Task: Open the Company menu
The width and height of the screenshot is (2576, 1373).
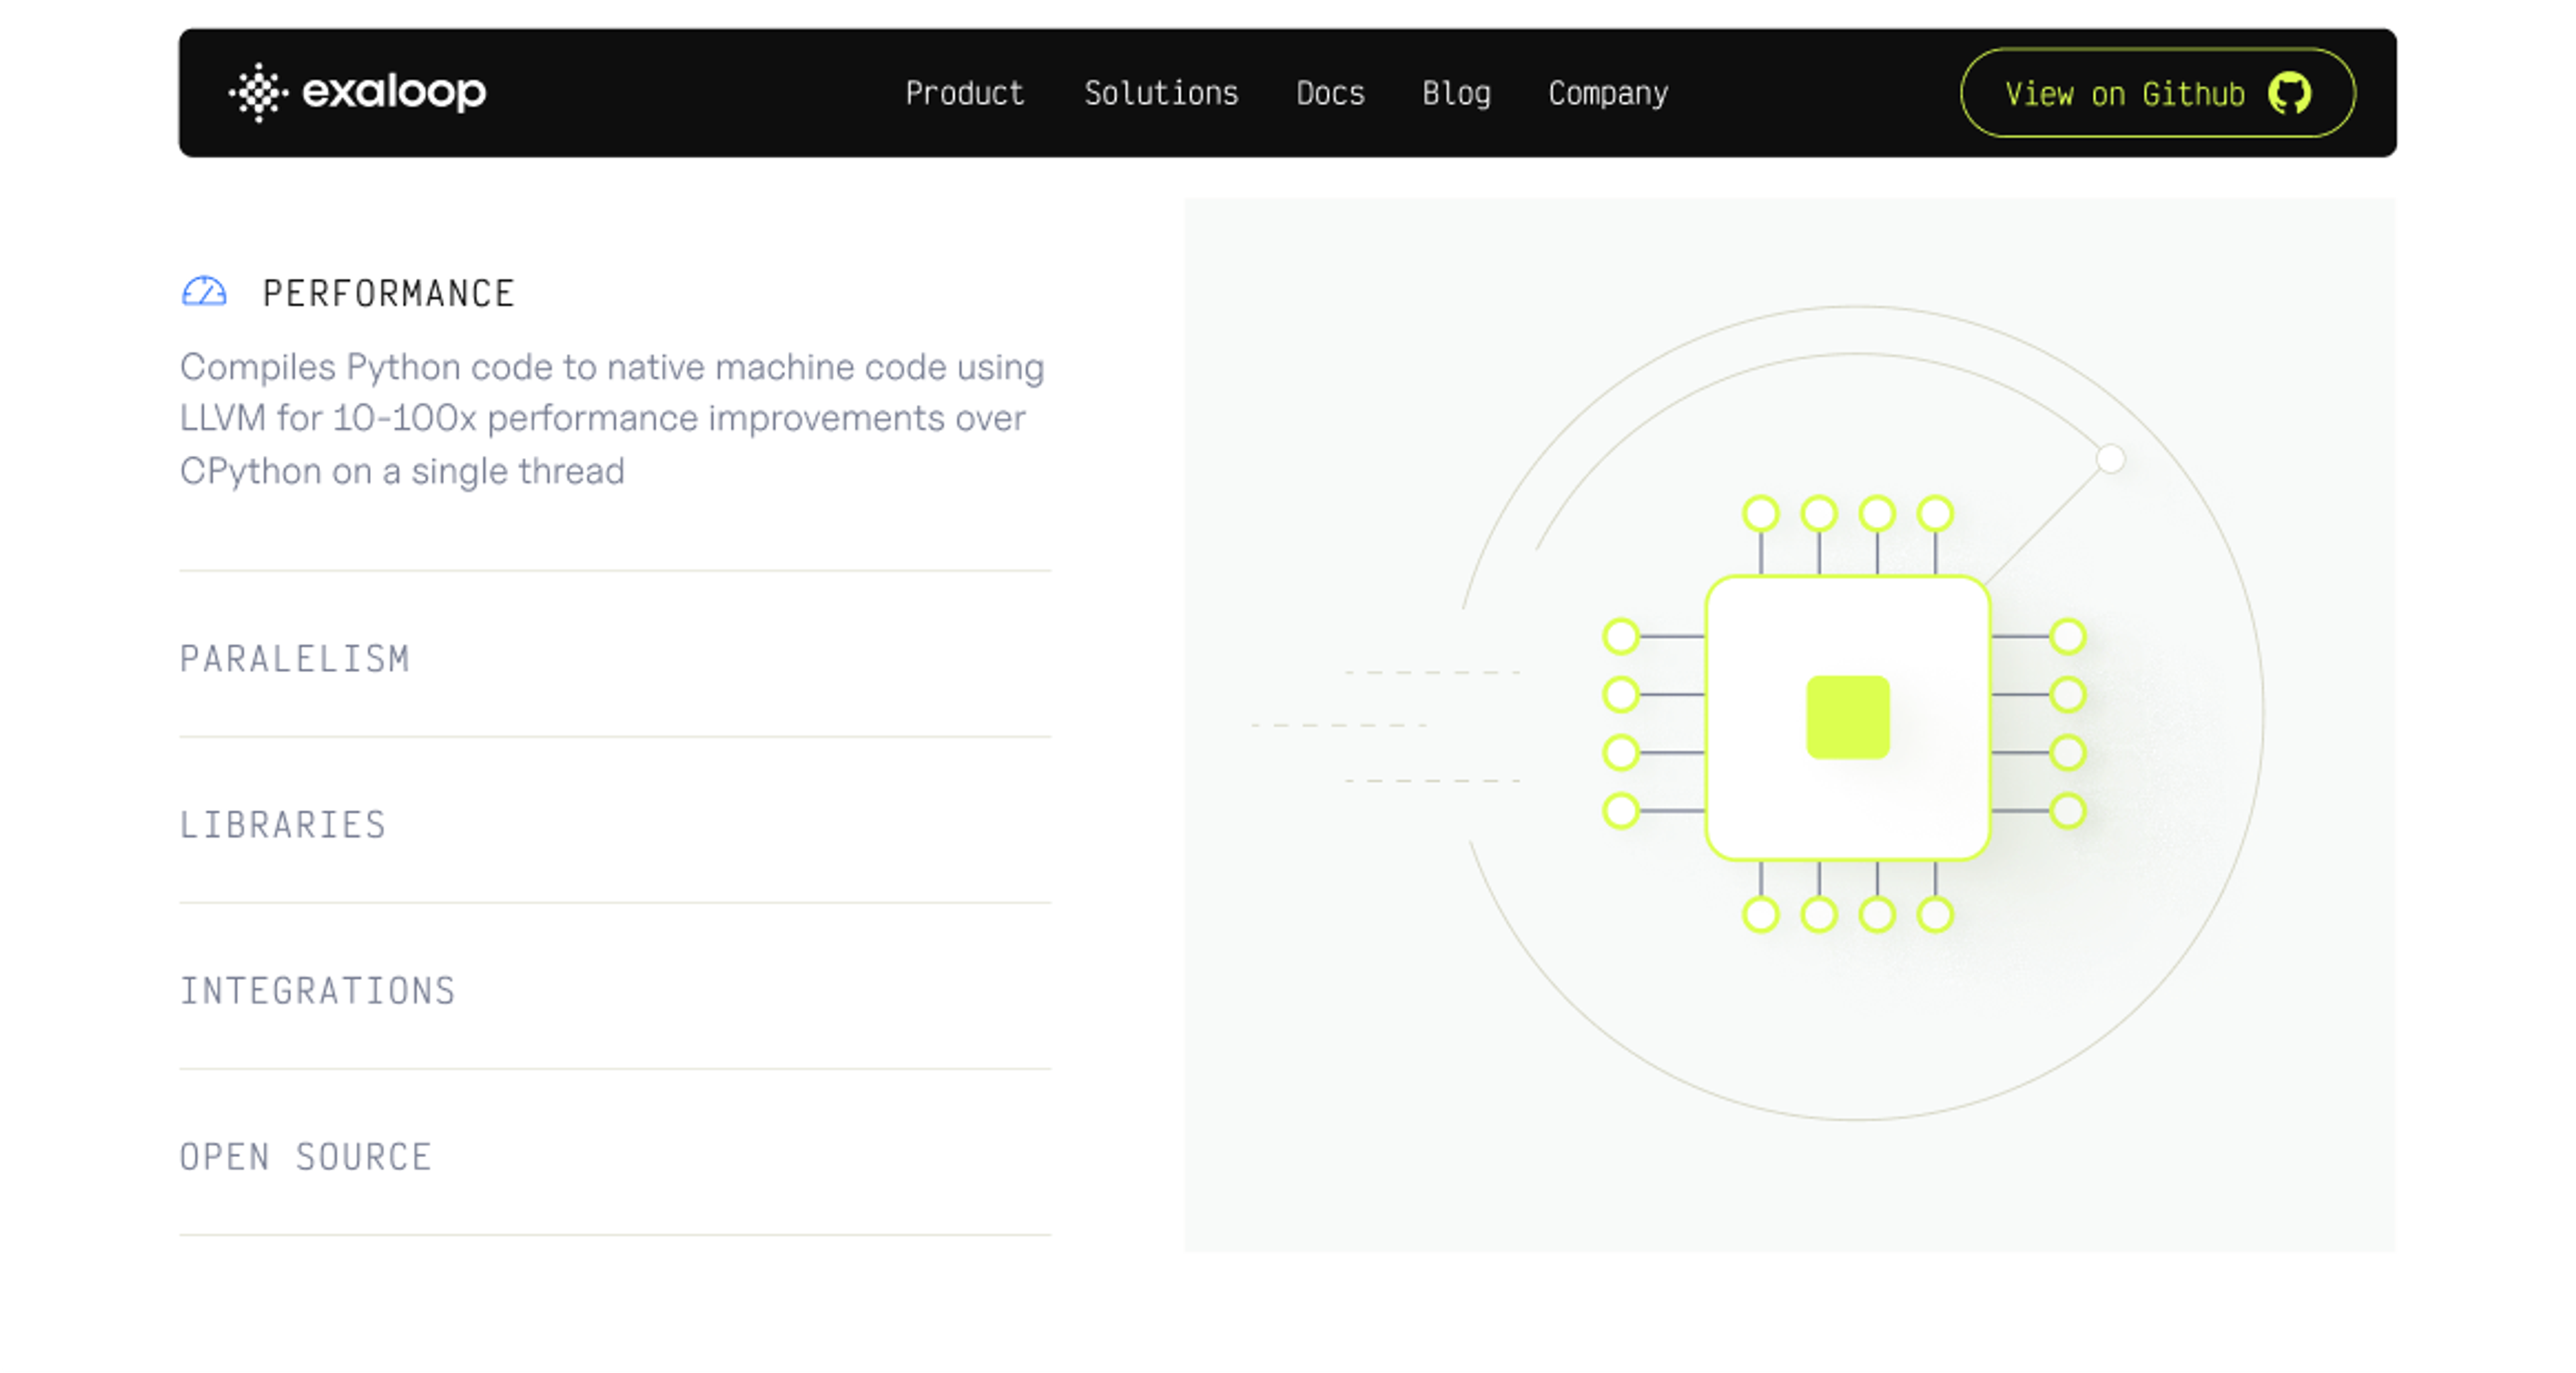Action: click(1608, 93)
